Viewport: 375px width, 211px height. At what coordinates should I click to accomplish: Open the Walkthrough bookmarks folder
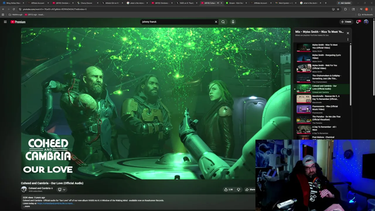click(x=16, y=15)
